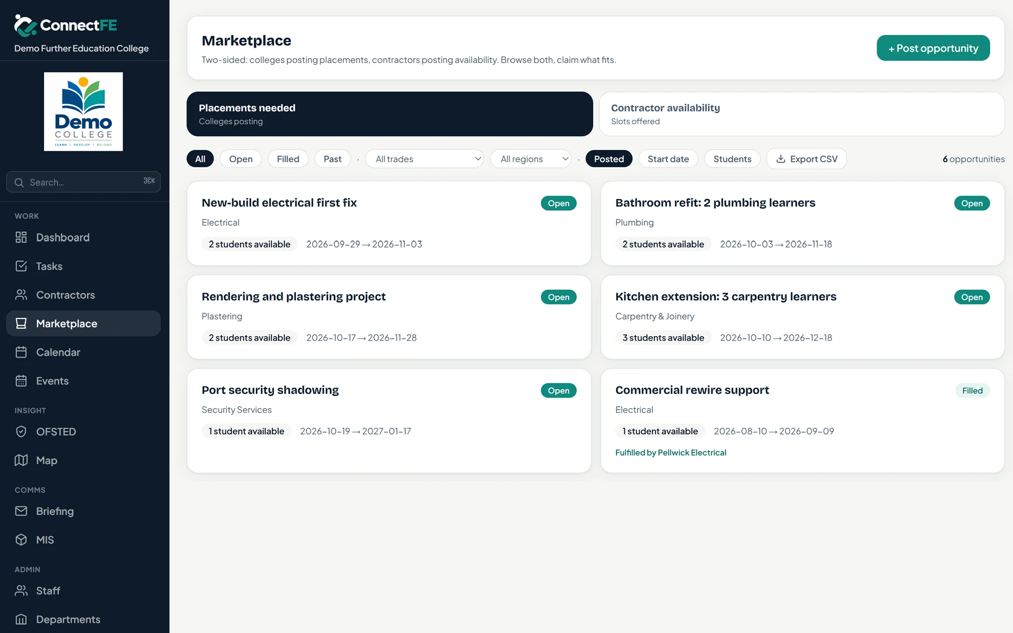
Task: Sort by Students
Action: click(732, 159)
